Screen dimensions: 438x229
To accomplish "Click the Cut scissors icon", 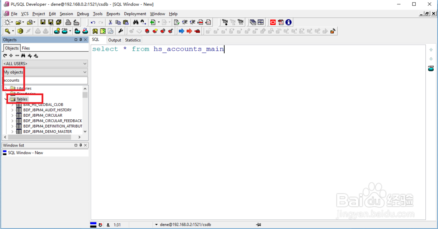I will pyautogui.click(x=110, y=22).
